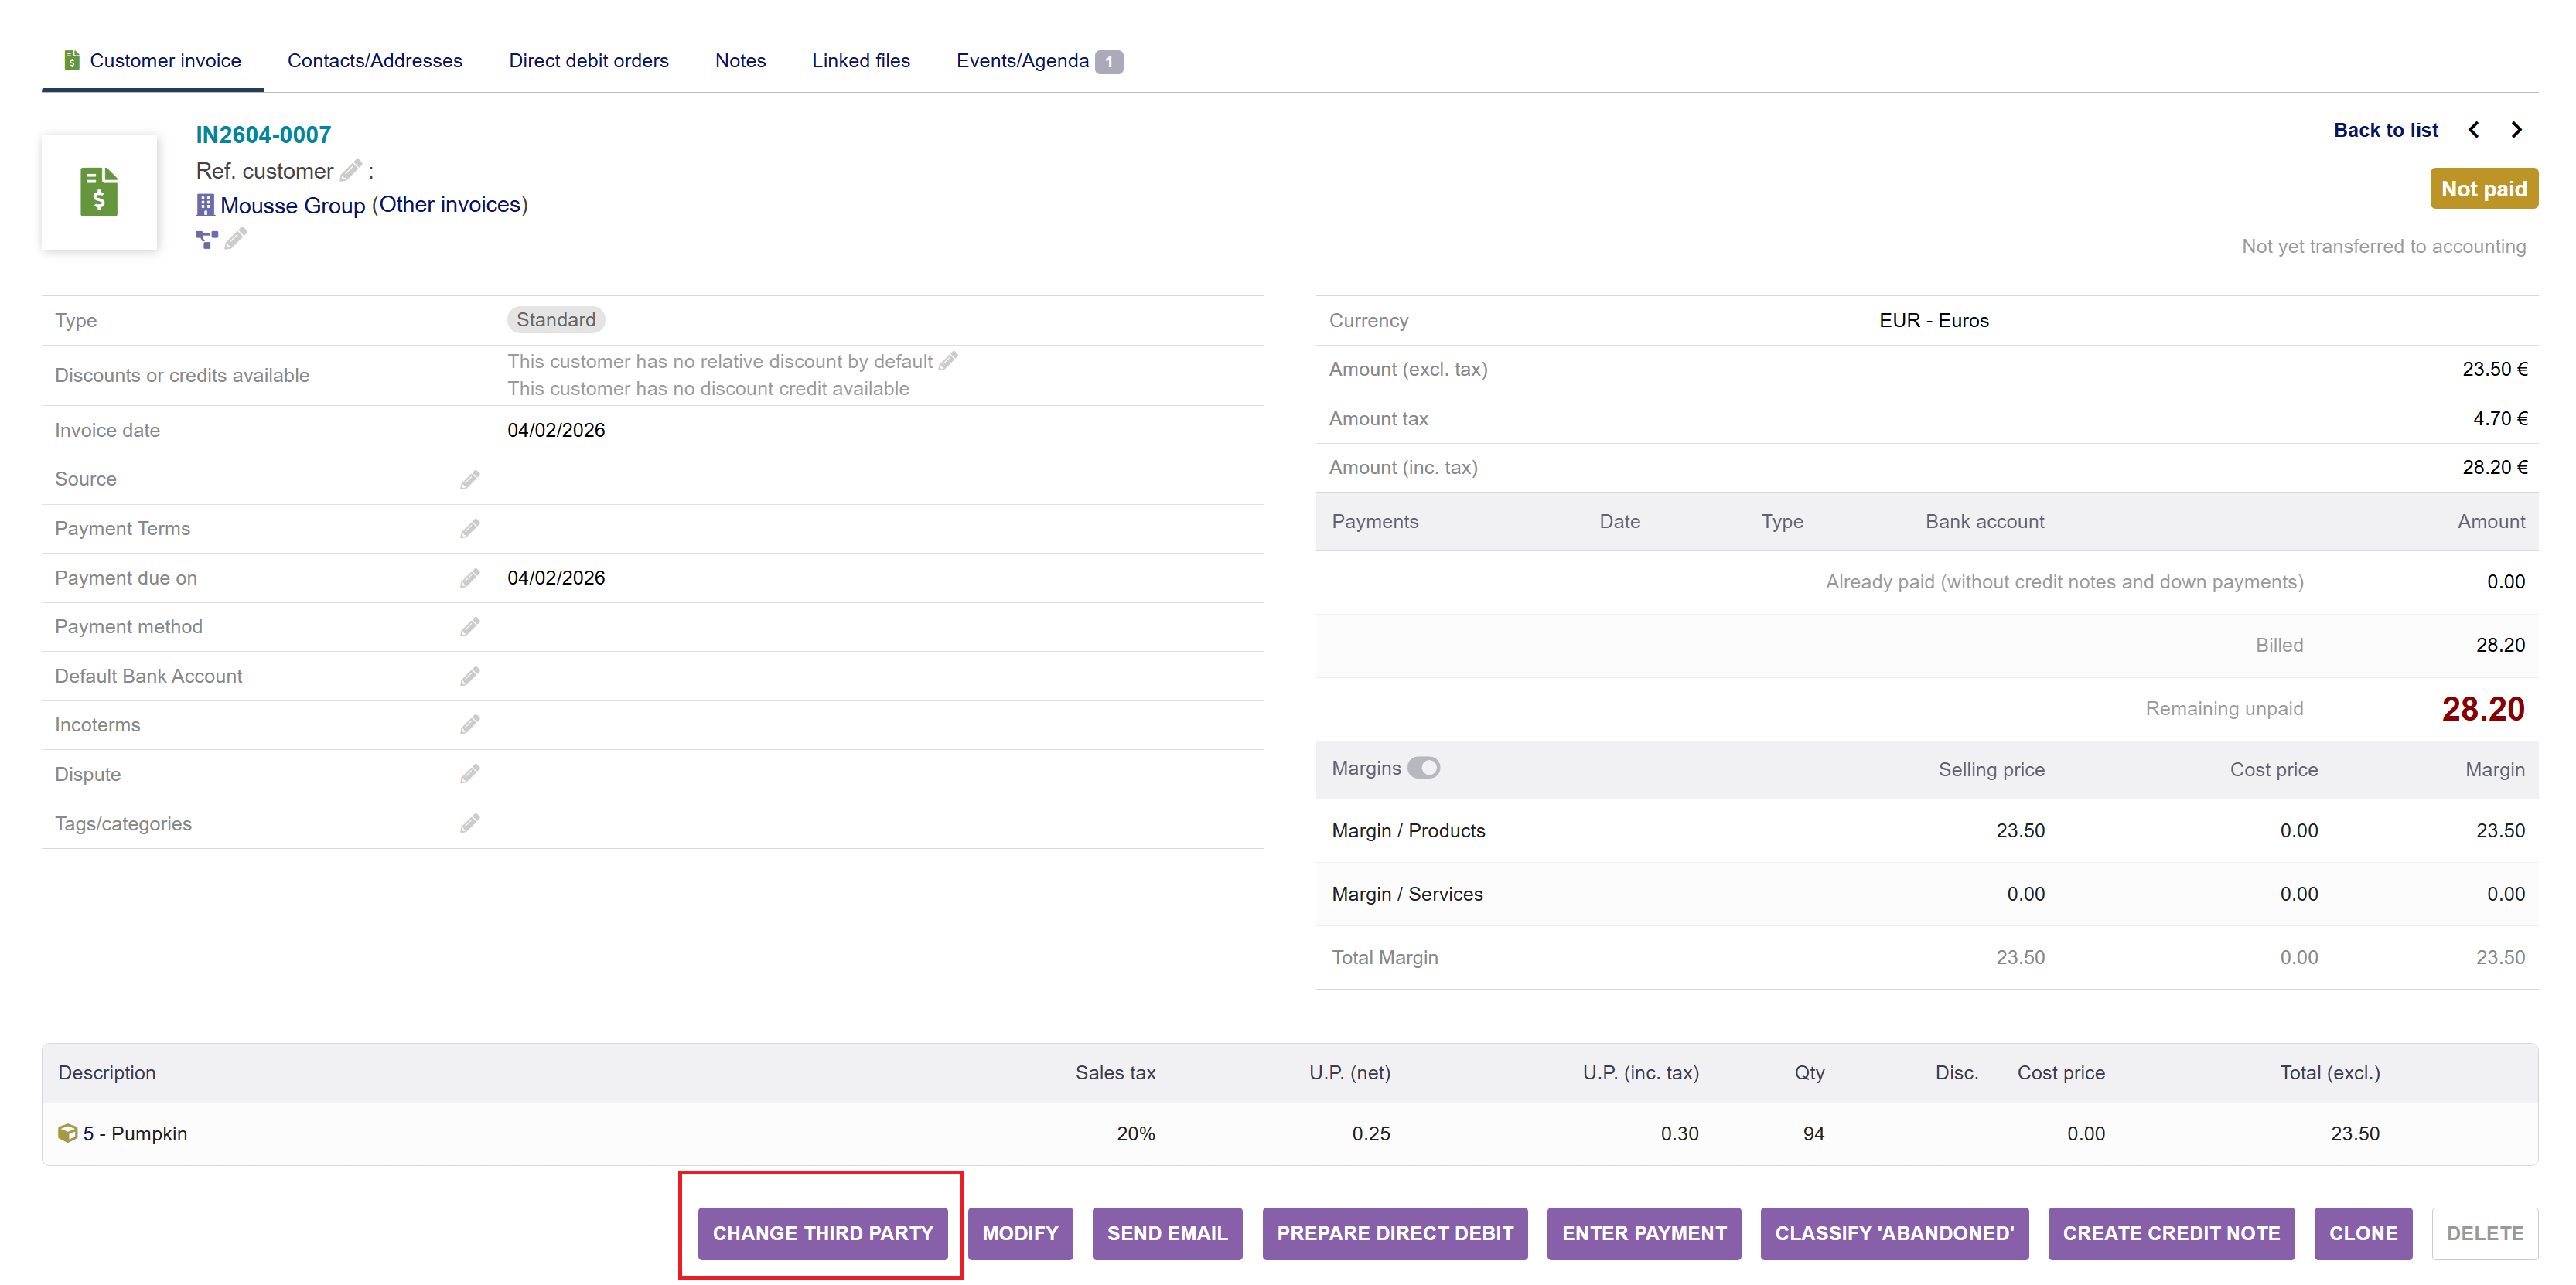Click CREATE CREDIT NOTE button
The image size is (2576, 1285).
(2171, 1233)
